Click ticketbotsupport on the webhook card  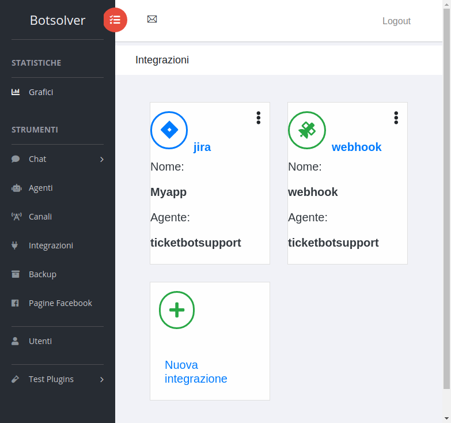point(333,243)
